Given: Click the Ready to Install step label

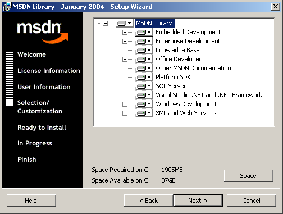Looking at the screenshot, I should (x=42, y=128).
